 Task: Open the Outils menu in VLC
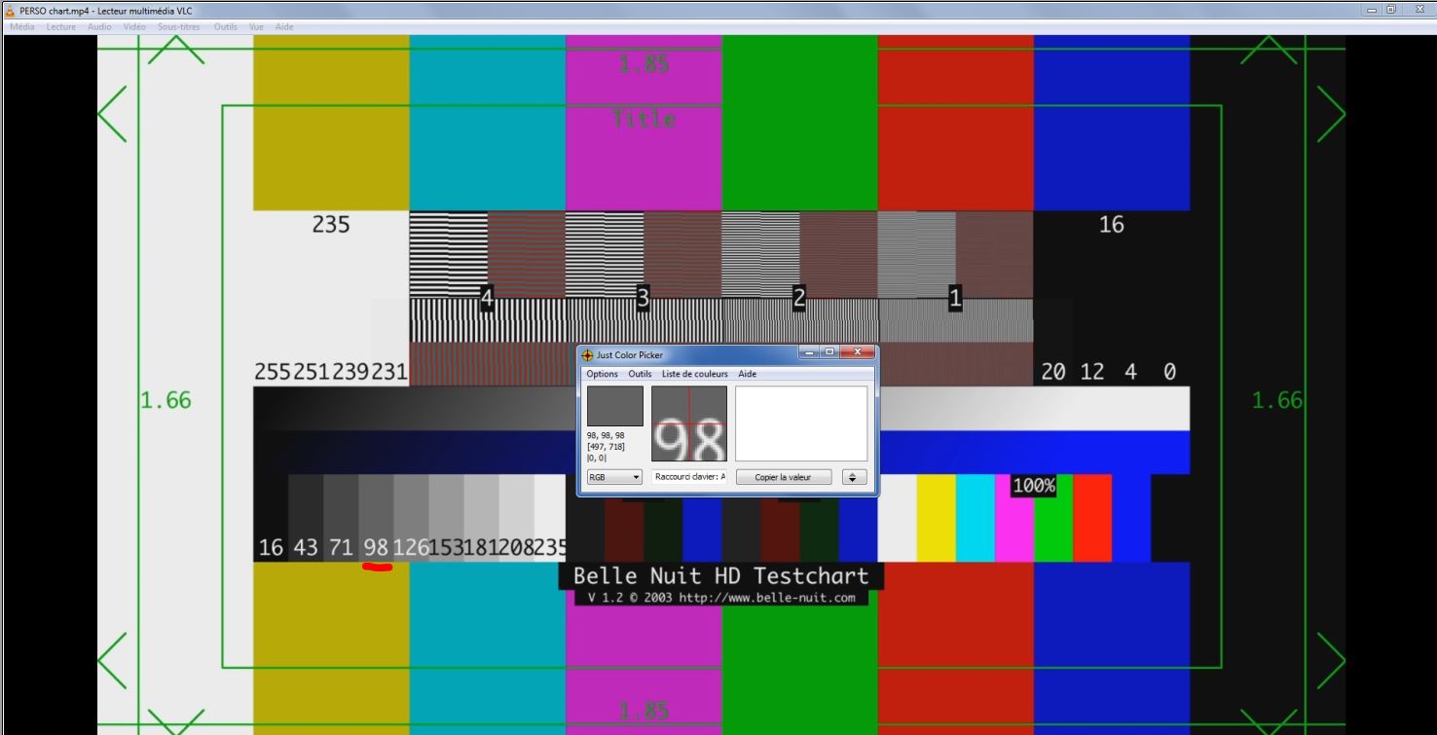[226, 27]
